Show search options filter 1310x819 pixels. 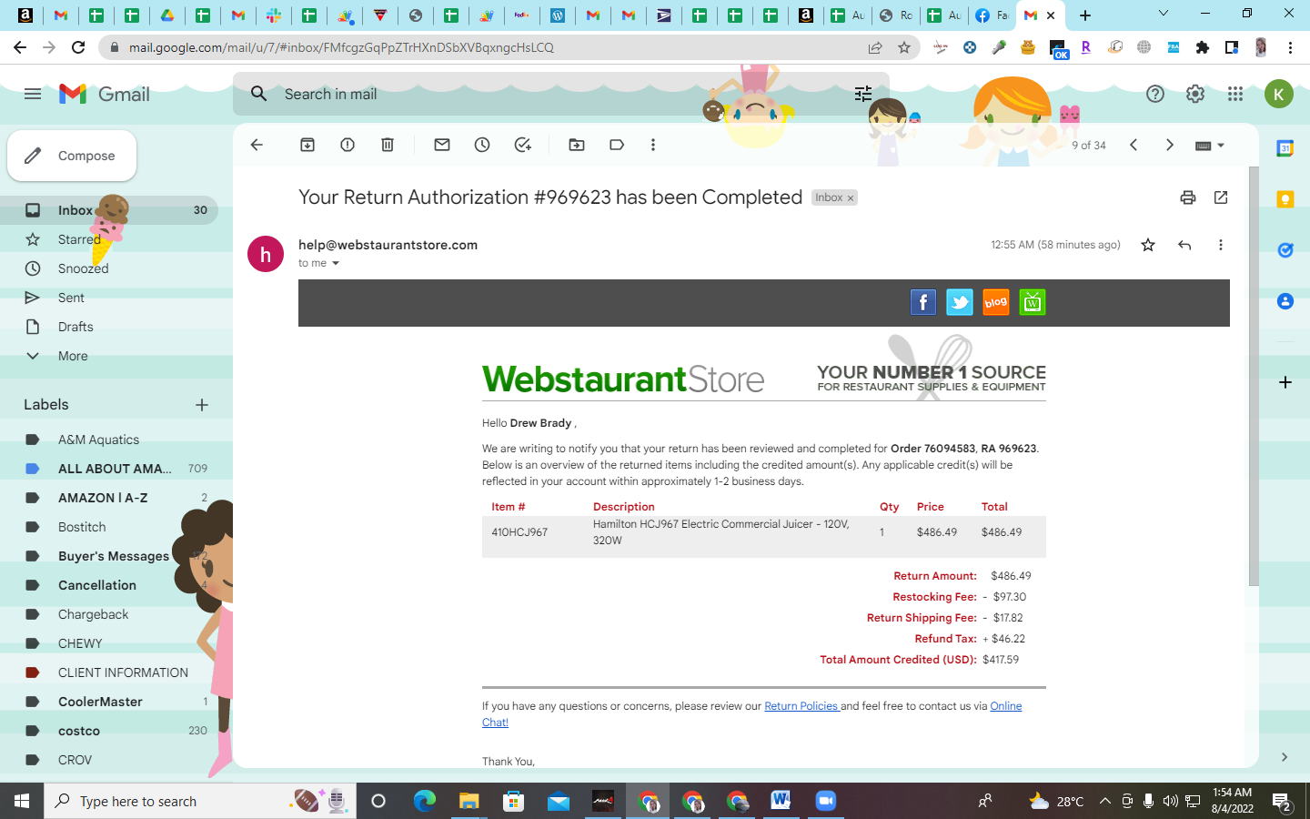863,94
